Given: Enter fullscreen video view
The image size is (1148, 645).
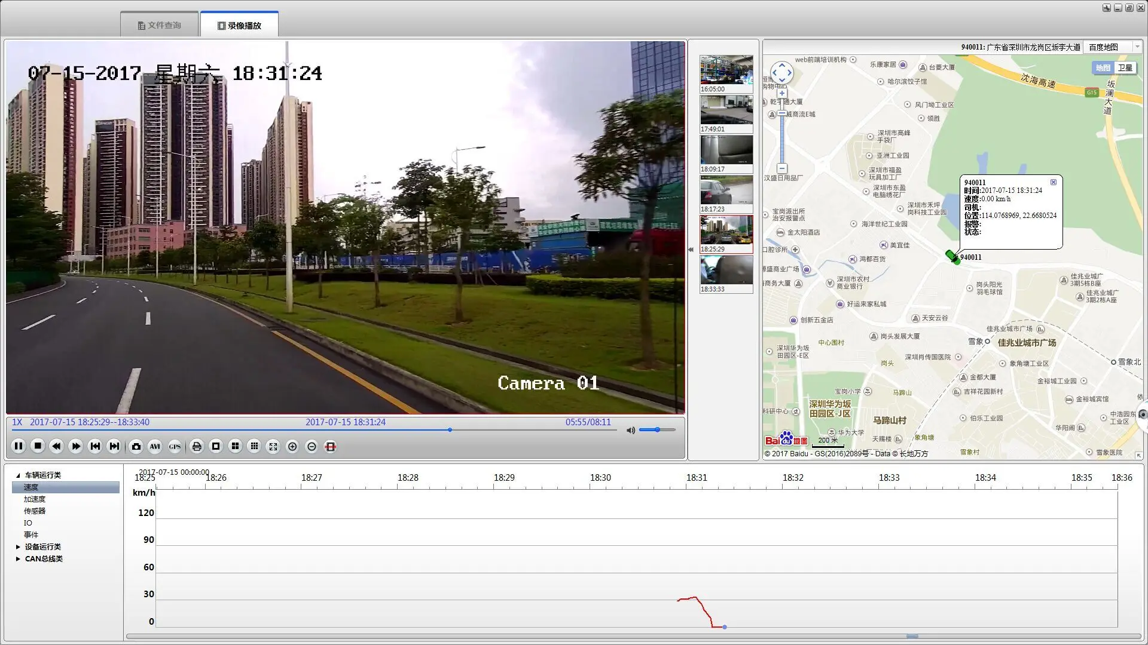Looking at the screenshot, I should (273, 447).
